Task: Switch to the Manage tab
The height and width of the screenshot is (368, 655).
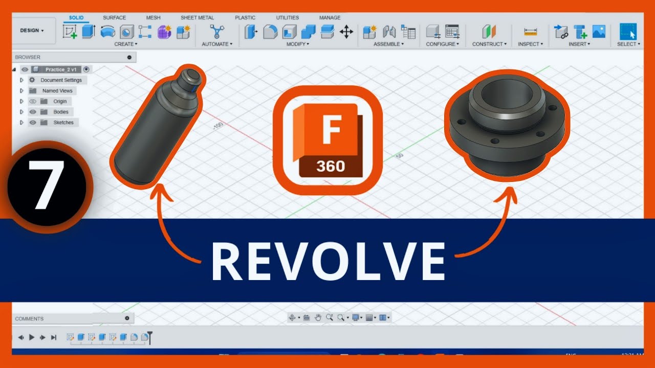Action: pos(330,18)
